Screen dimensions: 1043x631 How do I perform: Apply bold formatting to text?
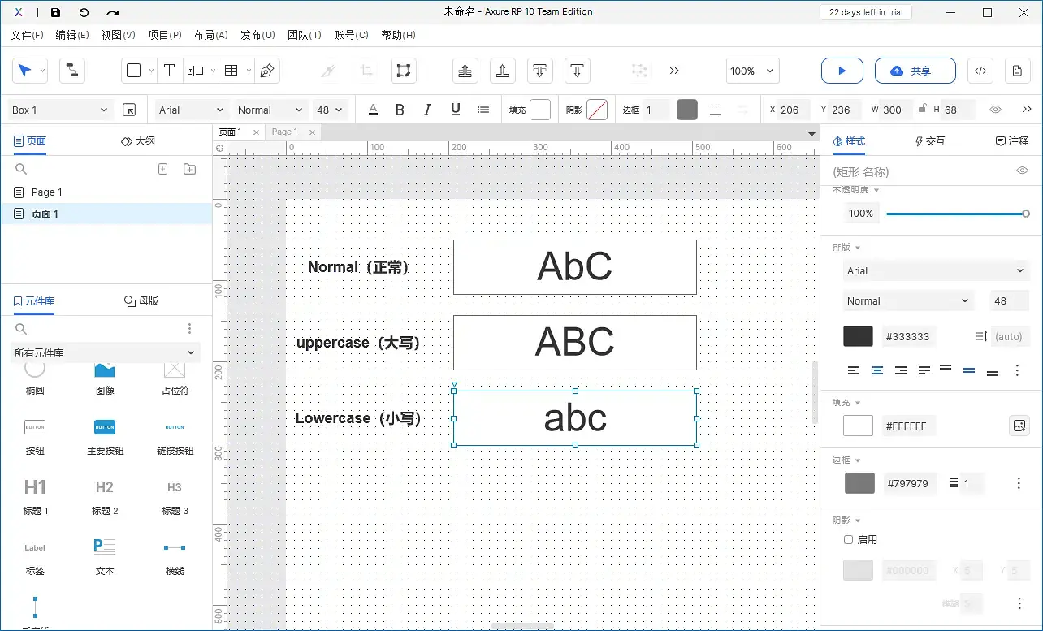click(400, 110)
